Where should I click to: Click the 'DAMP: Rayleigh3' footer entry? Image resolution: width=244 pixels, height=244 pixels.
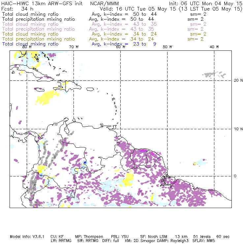point(173,241)
